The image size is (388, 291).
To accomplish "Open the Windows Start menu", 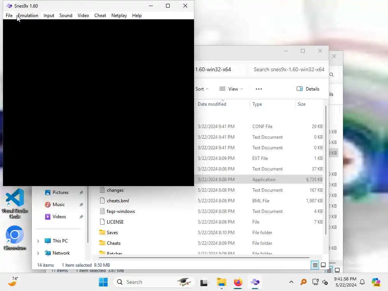I will [x=103, y=282].
